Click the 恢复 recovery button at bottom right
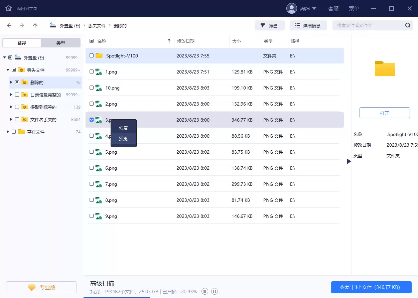The width and height of the screenshot is (418, 298). click(371, 287)
